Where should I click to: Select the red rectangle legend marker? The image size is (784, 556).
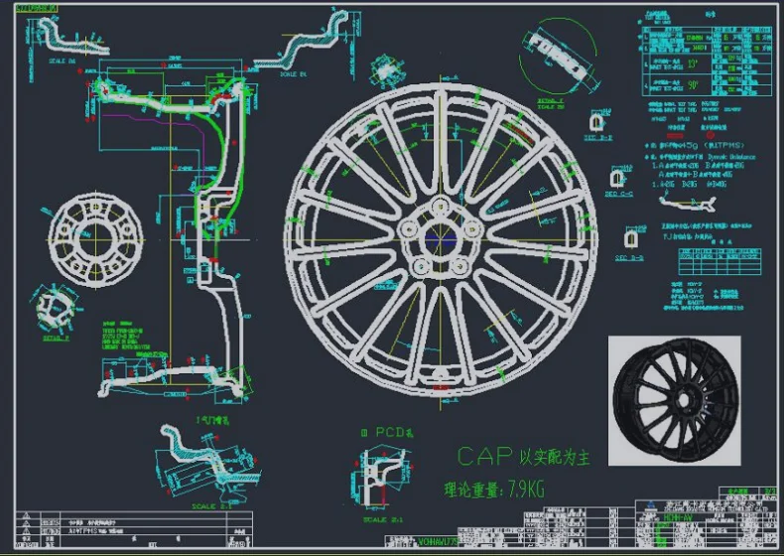pyautogui.click(x=675, y=136)
